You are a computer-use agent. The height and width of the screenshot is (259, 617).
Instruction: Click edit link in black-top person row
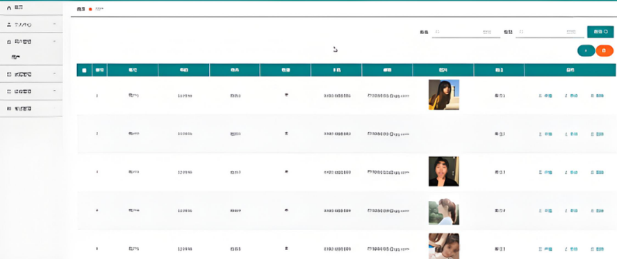571,172
